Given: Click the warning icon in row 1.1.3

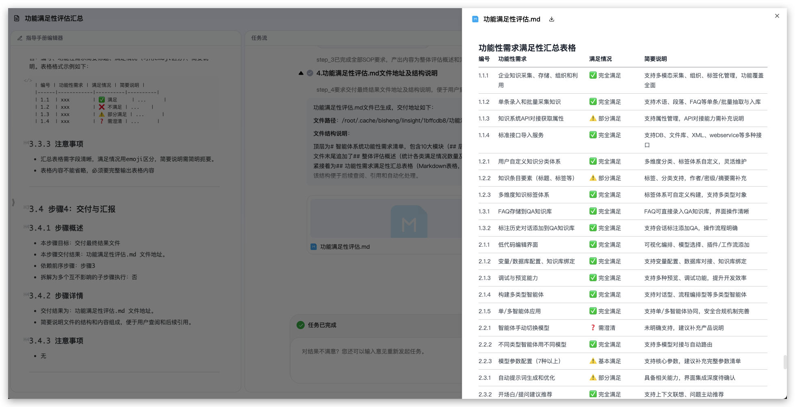Looking at the screenshot, I should point(593,118).
